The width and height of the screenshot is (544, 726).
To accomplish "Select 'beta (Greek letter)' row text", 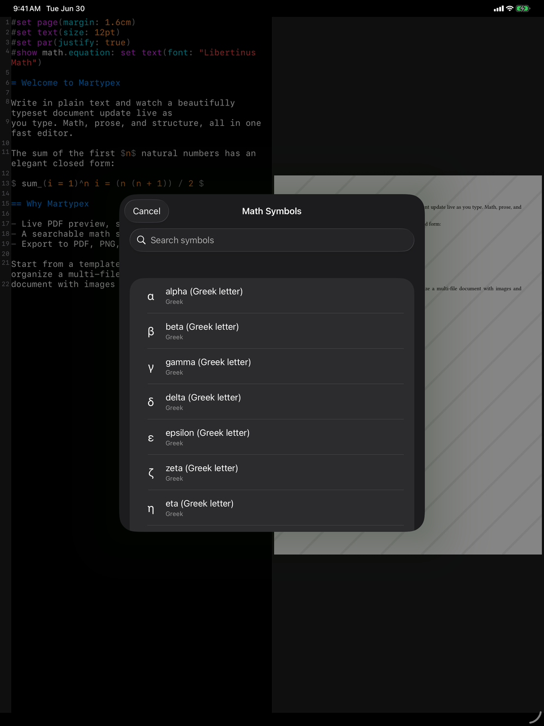I will click(x=202, y=327).
